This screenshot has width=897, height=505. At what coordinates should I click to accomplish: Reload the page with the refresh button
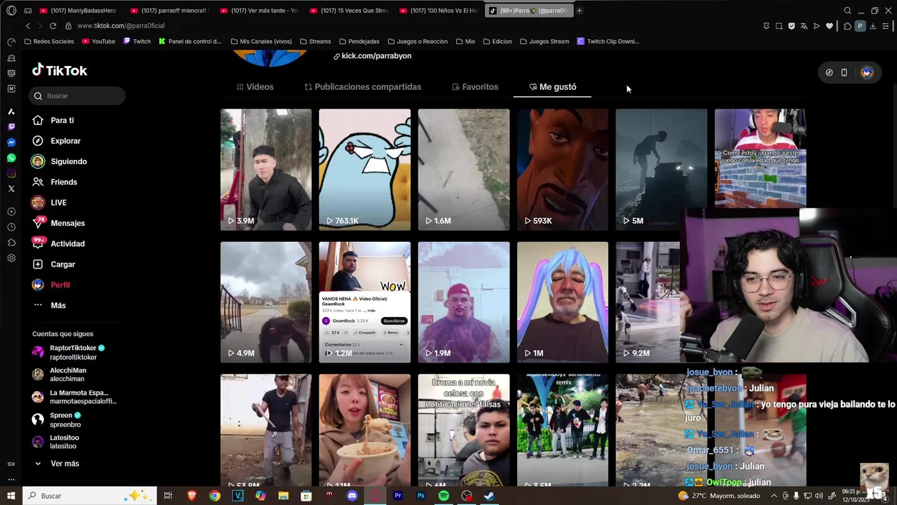(53, 26)
